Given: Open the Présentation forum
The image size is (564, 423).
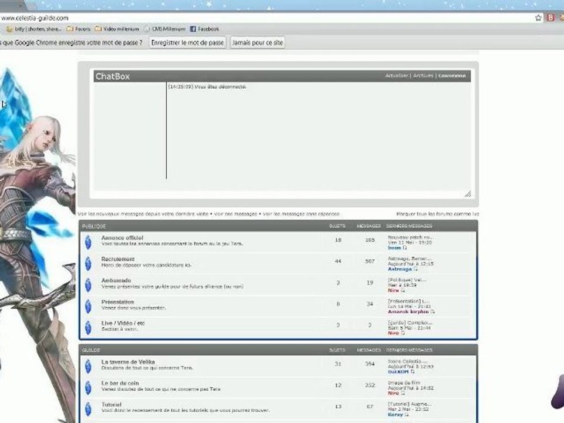Looking at the screenshot, I should (117, 302).
